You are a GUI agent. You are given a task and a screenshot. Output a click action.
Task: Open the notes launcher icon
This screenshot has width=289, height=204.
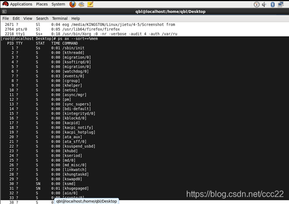point(90,4)
